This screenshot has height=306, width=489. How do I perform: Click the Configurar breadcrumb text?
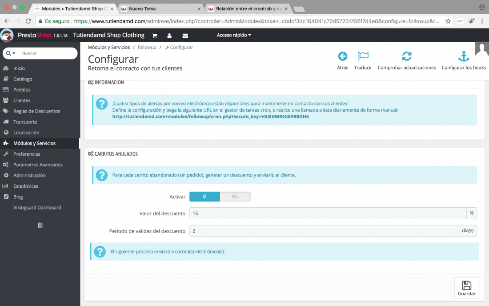tap(181, 48)
